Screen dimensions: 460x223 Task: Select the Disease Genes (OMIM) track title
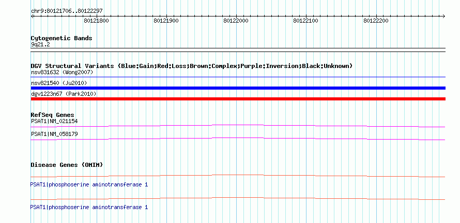point(67,165)
